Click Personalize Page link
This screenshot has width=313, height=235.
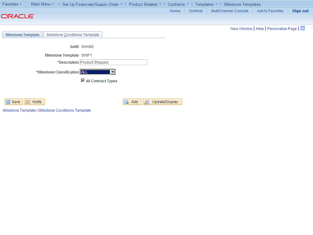point(282,28)
